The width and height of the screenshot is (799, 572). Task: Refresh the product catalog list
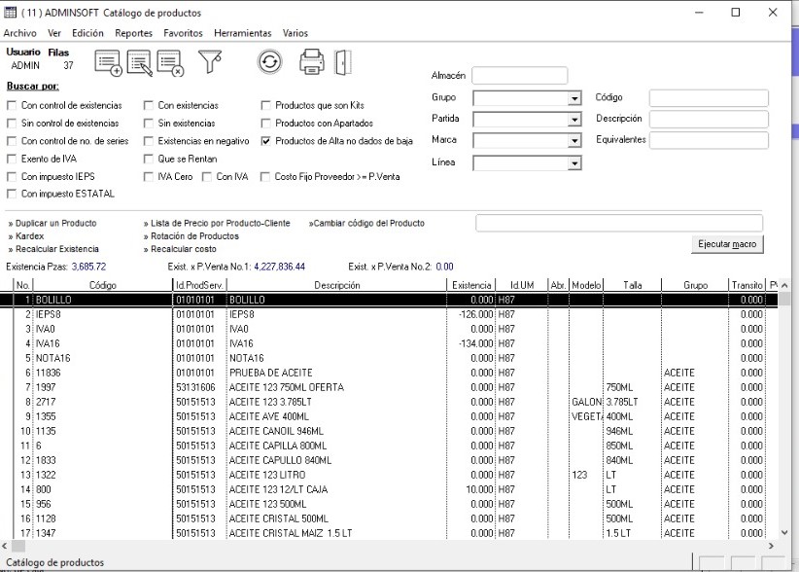269,62
